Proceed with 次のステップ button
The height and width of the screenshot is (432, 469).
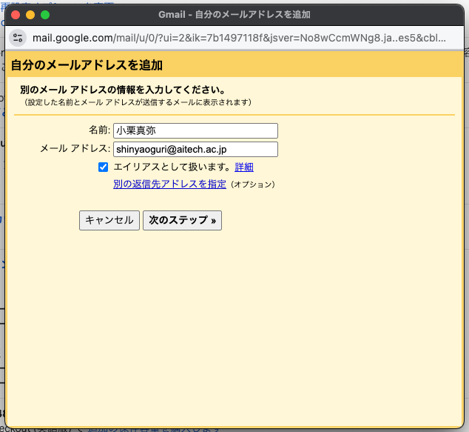(x=182, y=220)
